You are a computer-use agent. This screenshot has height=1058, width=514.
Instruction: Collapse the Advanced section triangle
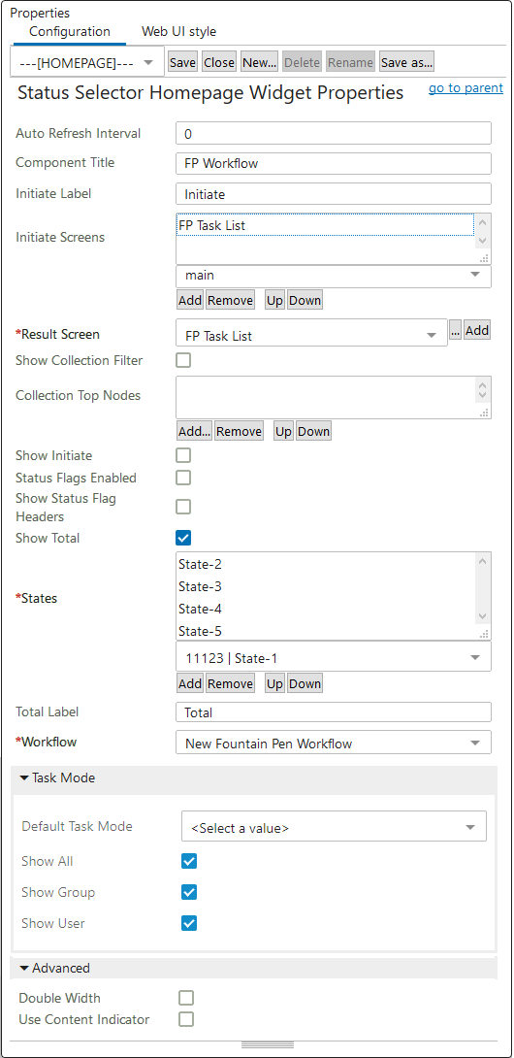pyautogui.click(x=25, y=969)
